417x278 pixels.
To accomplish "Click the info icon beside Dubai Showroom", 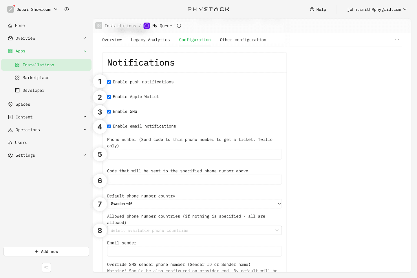I will point(67,9).
